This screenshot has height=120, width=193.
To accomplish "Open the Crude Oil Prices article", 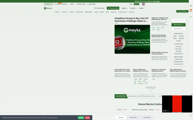I will tap(123, 70).
